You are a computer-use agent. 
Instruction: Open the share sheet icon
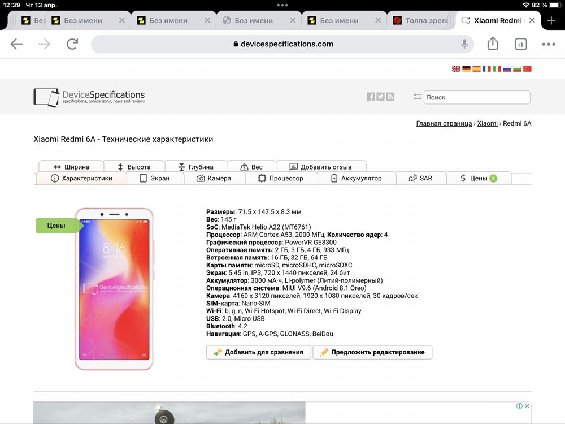[493, 44]
